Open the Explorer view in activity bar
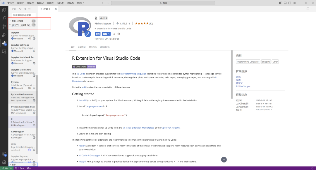The height and width of the screenshot is (170, 316). tap(4, 10)
